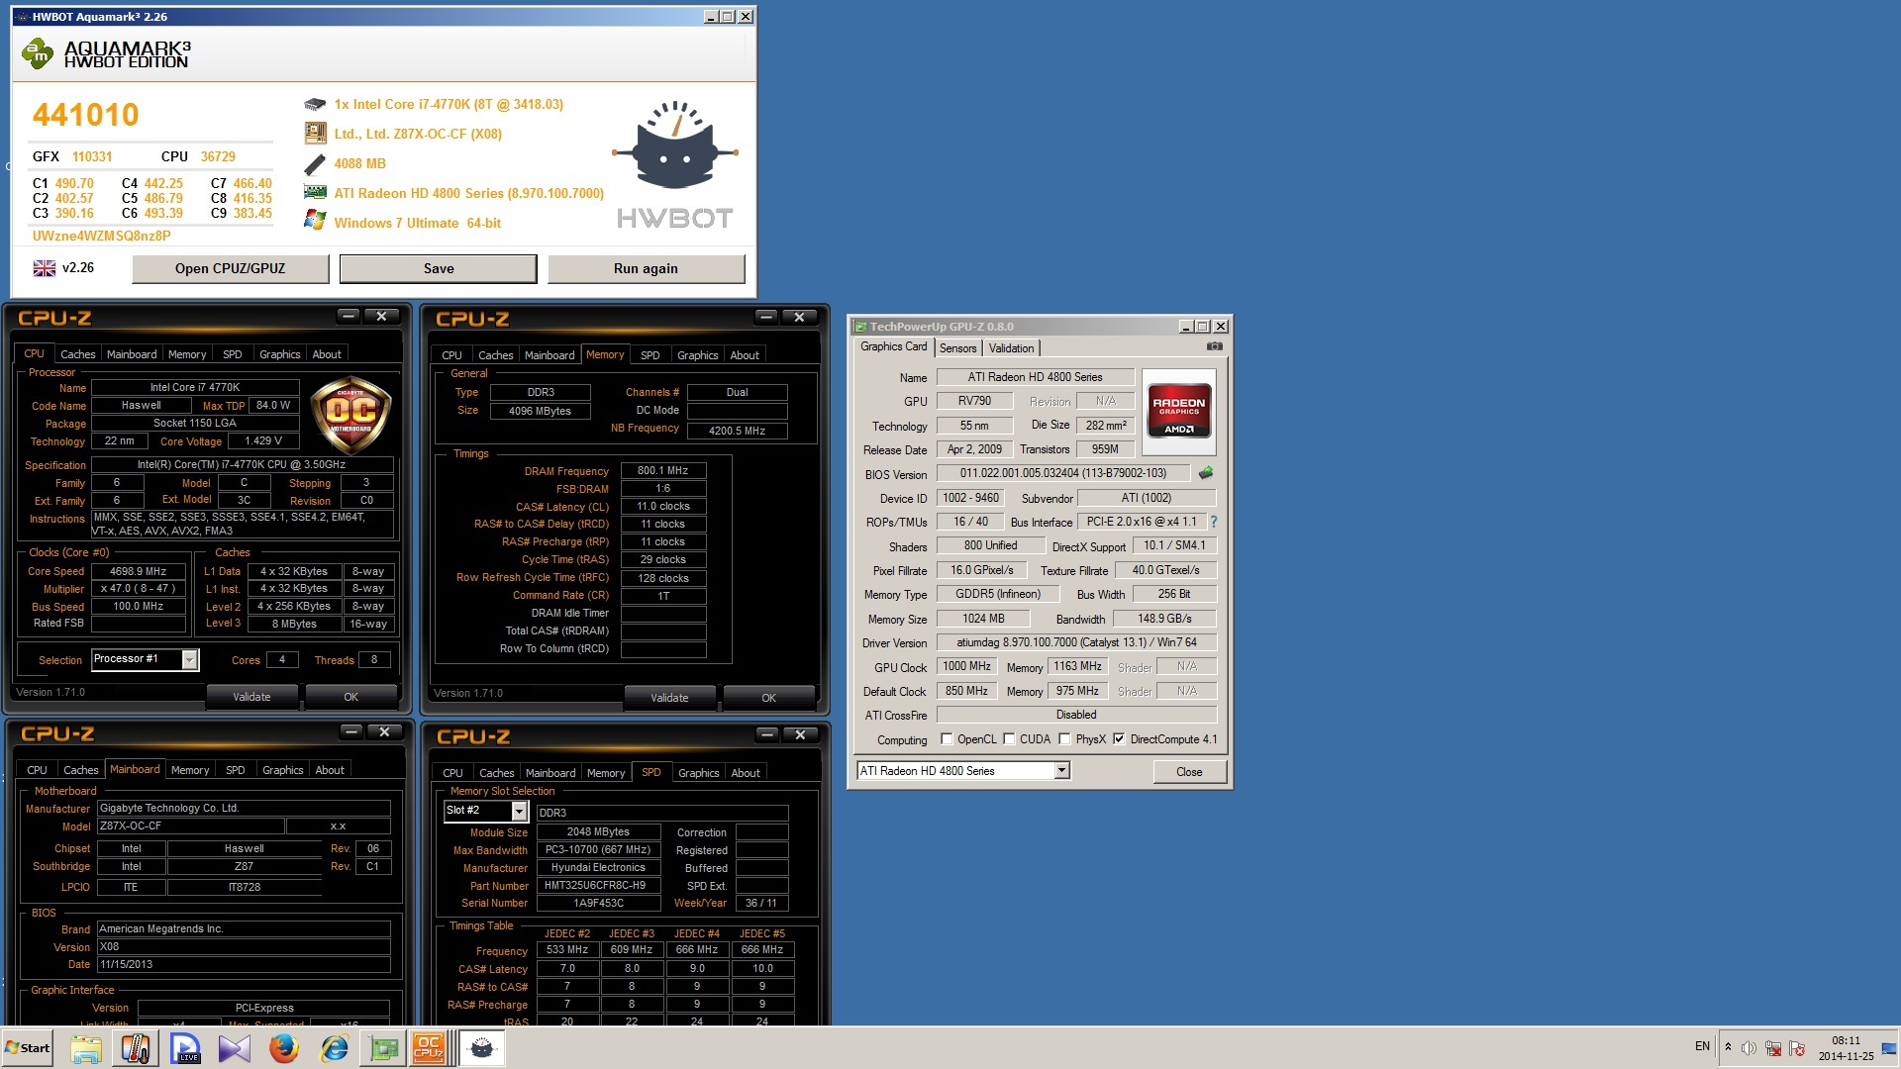The width and height of the screenshot is (1901, 1069).
Task: Open the Validation tab in GPU-Z
Action: coord(1011,347)
